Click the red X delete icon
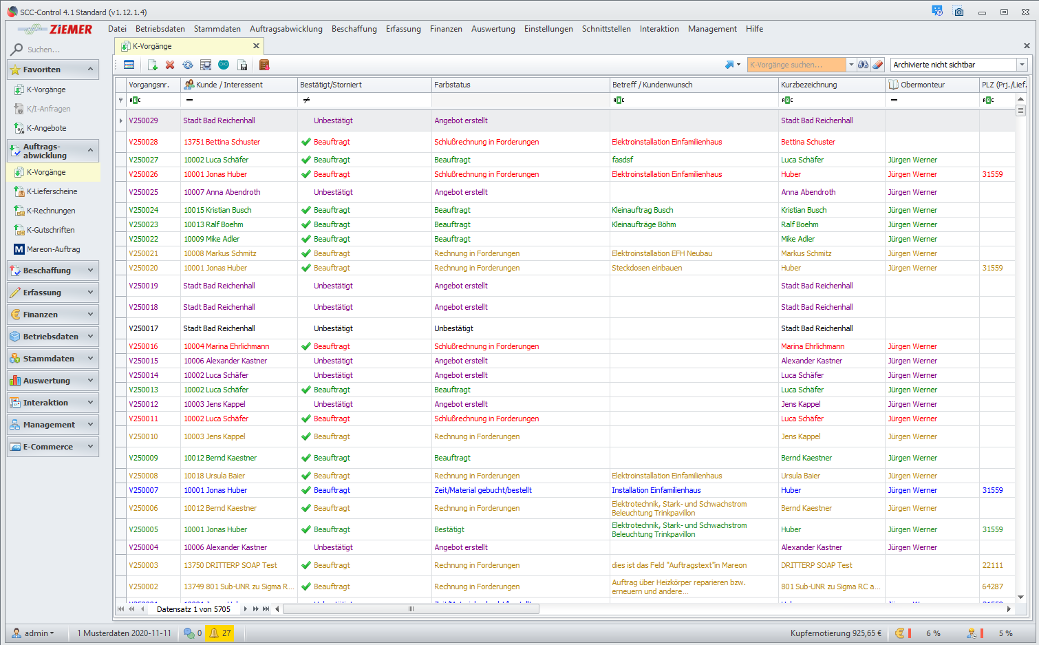 (170, 65)
